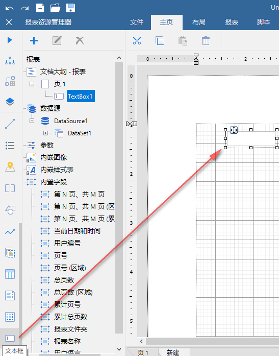Click the Redo arrow icon
The height and width of the screenshot is (356, 279).
point(24,8)
